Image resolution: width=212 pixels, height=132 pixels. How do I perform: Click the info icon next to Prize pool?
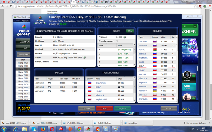pyautogui.click(x=124, y=37)
